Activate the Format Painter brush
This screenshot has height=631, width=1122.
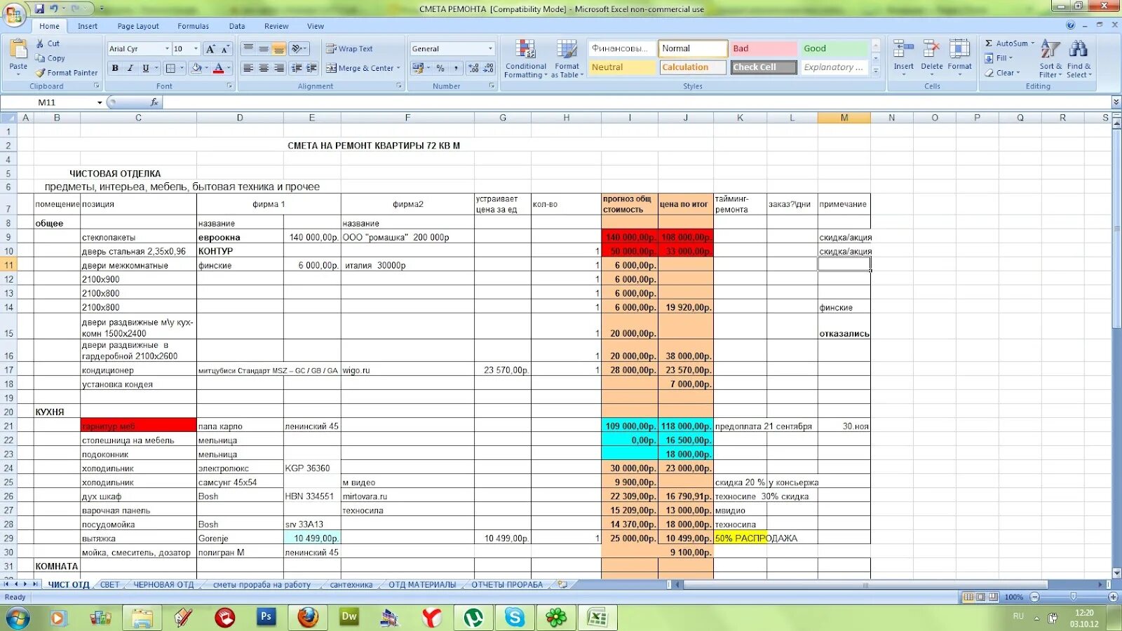coord(41,73)
